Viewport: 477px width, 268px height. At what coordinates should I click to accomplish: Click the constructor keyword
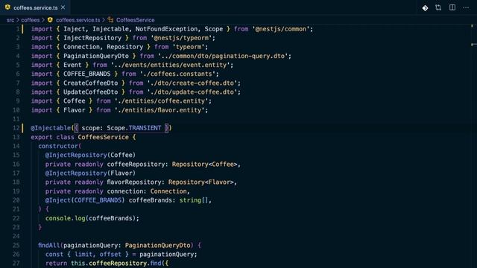[x=58, y=146]
